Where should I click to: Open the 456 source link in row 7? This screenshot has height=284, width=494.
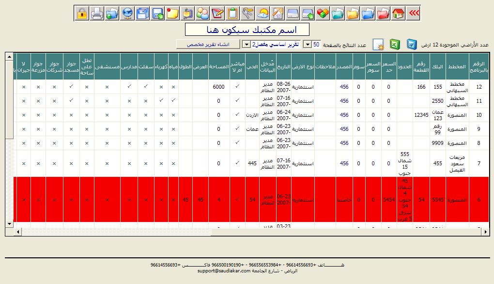click(344, 163)
